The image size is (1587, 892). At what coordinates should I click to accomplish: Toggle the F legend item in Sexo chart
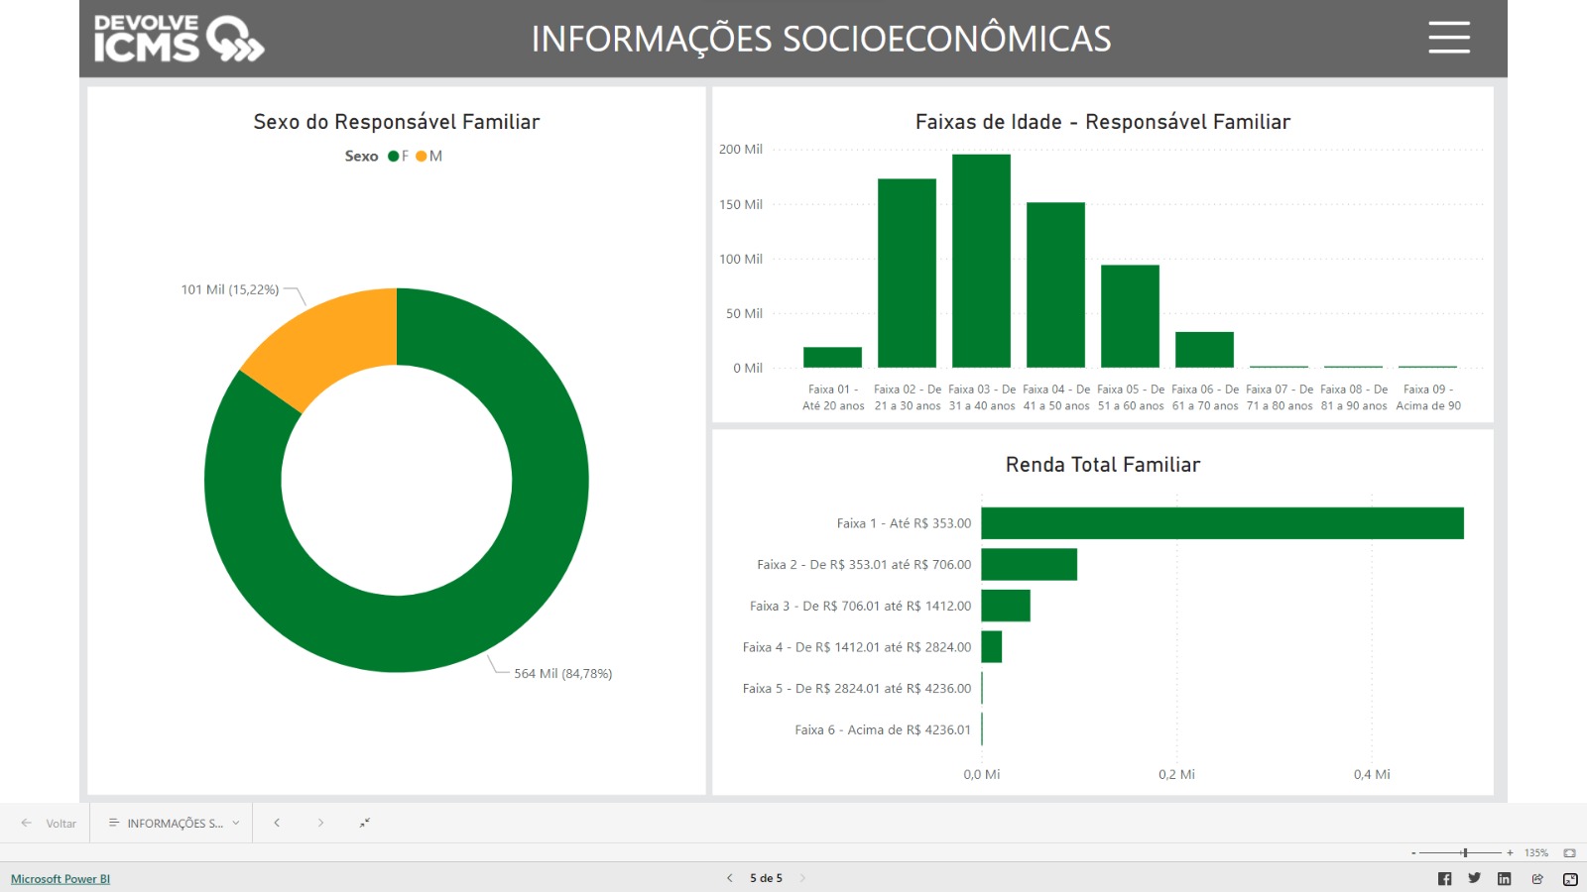399,157
